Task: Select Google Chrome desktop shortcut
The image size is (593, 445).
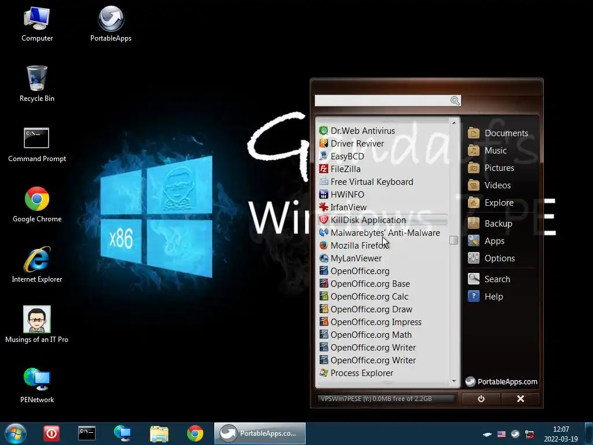Action: tap(36, 205)
